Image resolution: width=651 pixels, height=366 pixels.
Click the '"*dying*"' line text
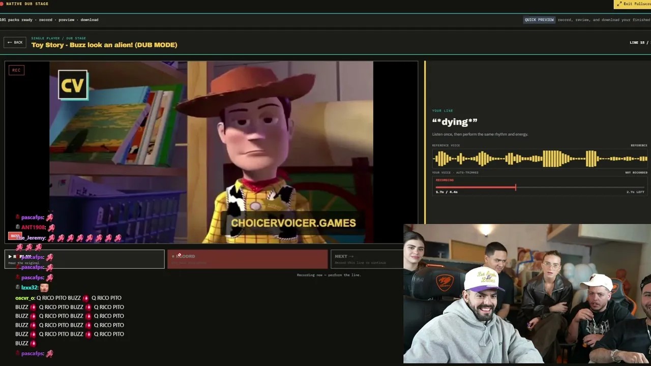coord(455,121)
